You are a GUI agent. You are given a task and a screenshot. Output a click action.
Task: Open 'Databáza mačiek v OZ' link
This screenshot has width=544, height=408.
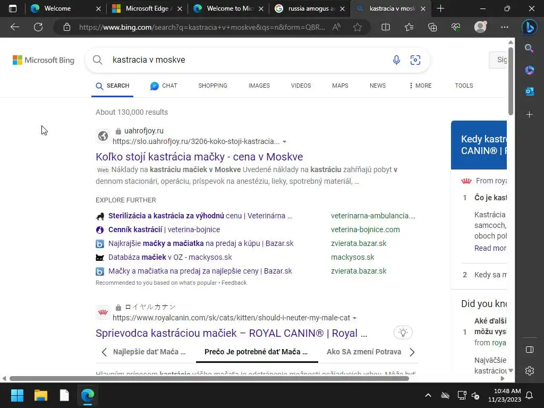click(x=170, y=258)
